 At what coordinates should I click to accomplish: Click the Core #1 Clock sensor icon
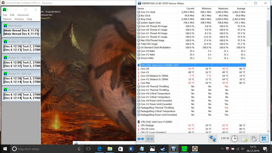tap(139, 12)
